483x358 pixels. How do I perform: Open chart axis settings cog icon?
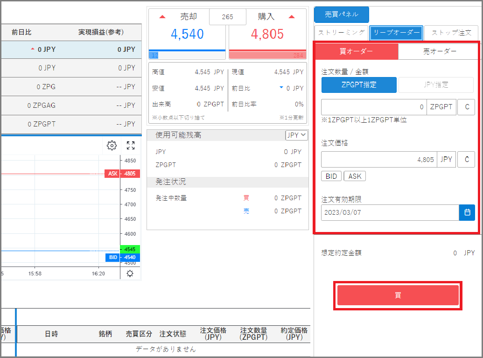pos(130,274)
